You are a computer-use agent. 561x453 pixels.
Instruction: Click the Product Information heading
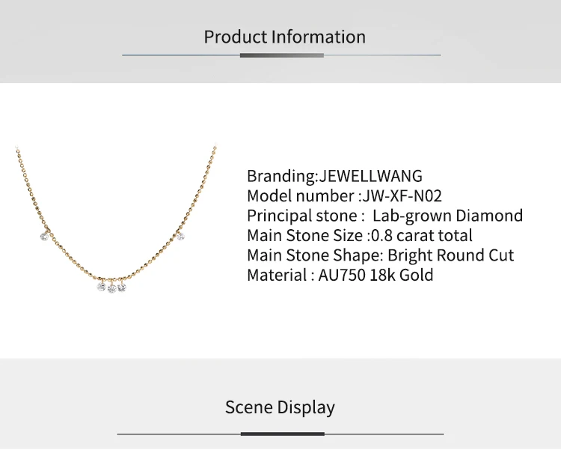pos(285,37)
